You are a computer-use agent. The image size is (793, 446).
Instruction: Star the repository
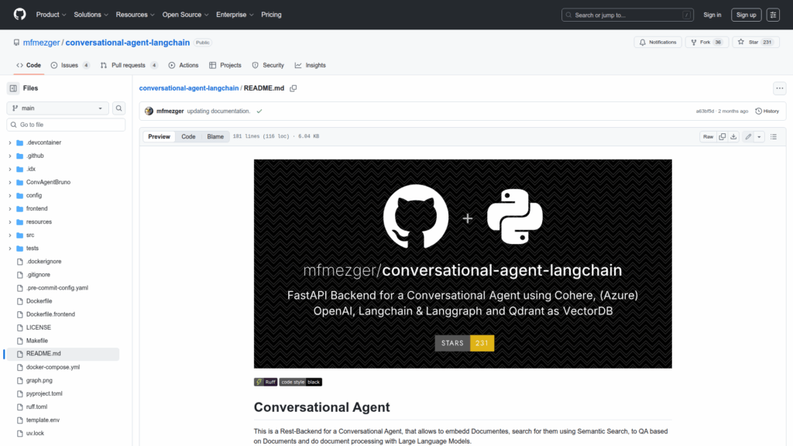tap(756, 43)
